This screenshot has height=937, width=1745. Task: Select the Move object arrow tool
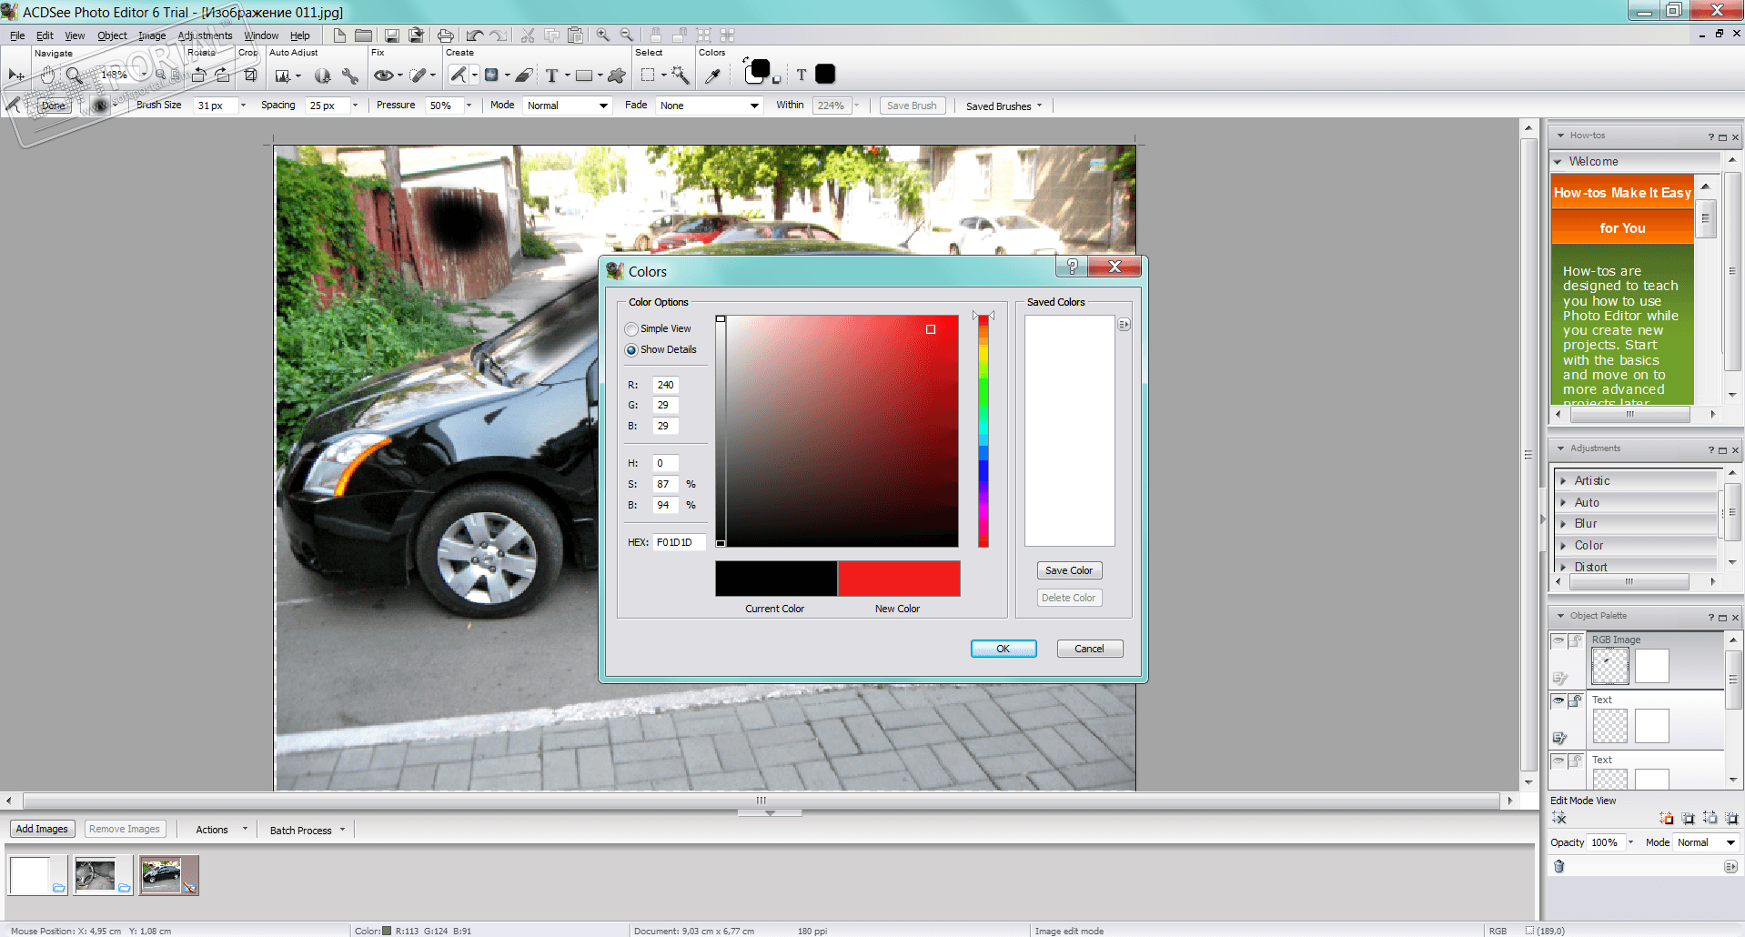[16, 76]
